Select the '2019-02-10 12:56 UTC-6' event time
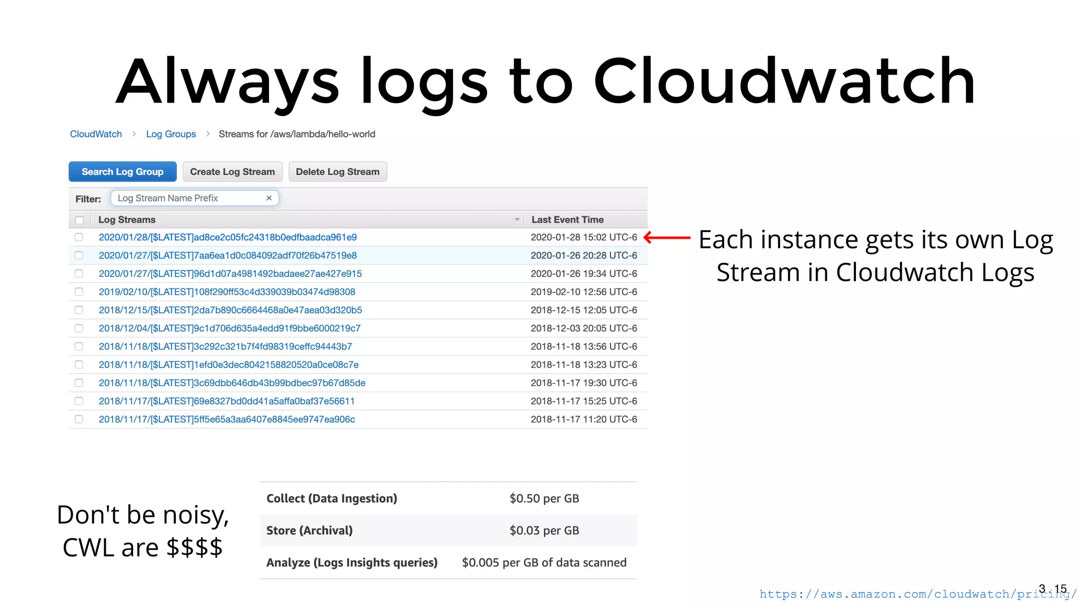This screenshot has width=1078, height=606. point(584,291)
